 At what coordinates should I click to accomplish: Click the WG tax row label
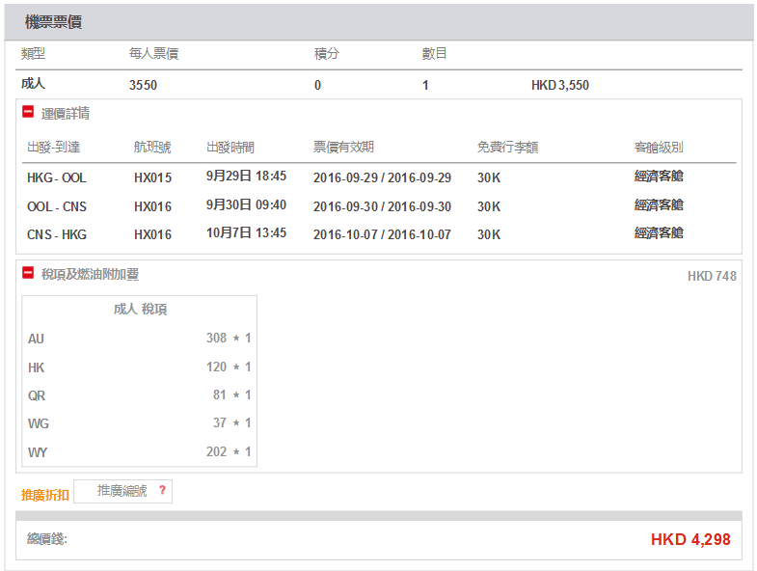[39, 423]
